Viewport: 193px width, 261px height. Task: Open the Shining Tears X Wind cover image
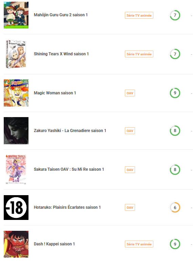click(x=16, y=54)
